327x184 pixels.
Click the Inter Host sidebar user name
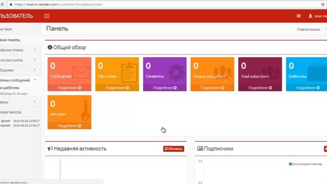point(6,29)
